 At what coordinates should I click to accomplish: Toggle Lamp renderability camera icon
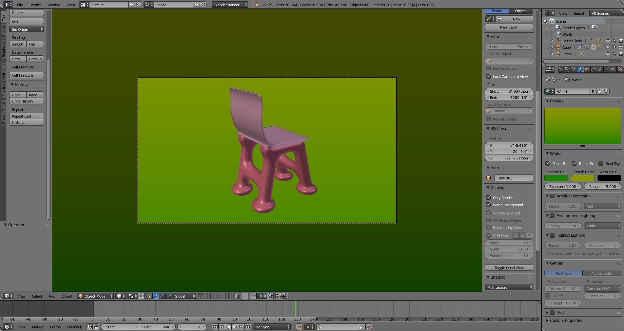pyautogui.click(x=621, y=54)
